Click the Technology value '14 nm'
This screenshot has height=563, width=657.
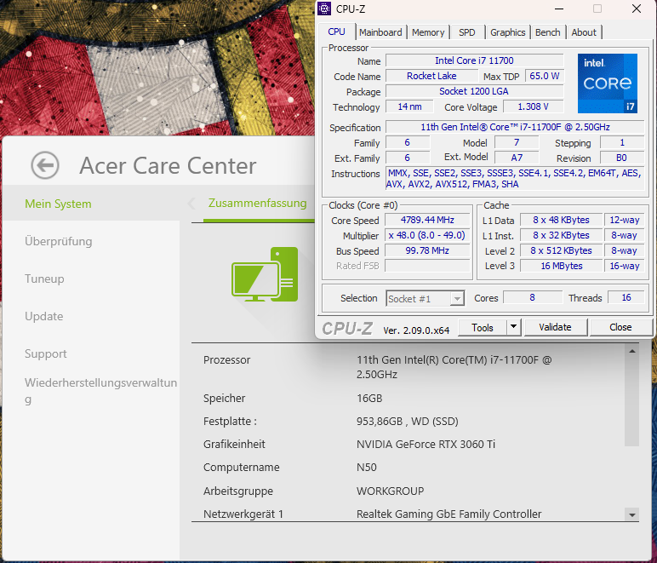coord(409,107)
